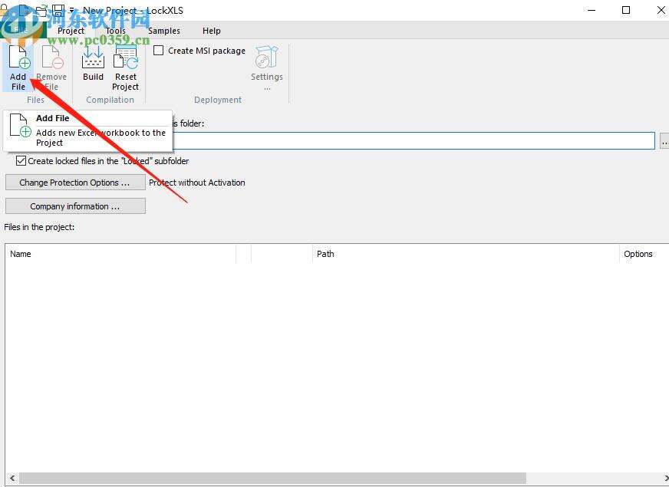Click the Files in the project label
The image size is (669, 487).
[39, 227]
